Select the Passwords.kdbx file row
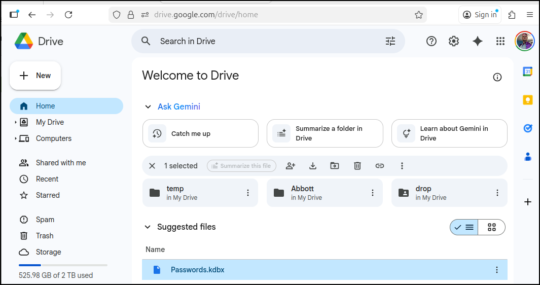Image resolution: width=540 pixels, height=285 pixels. coord(325,270)
